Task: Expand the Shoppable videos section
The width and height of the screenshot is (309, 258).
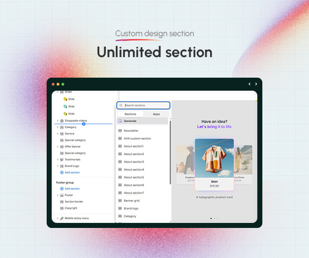Action: 57,121
